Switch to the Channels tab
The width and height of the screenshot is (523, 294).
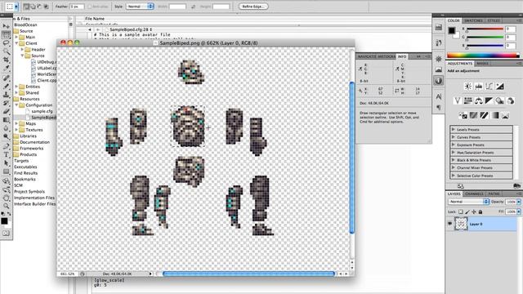click(474, 194)
